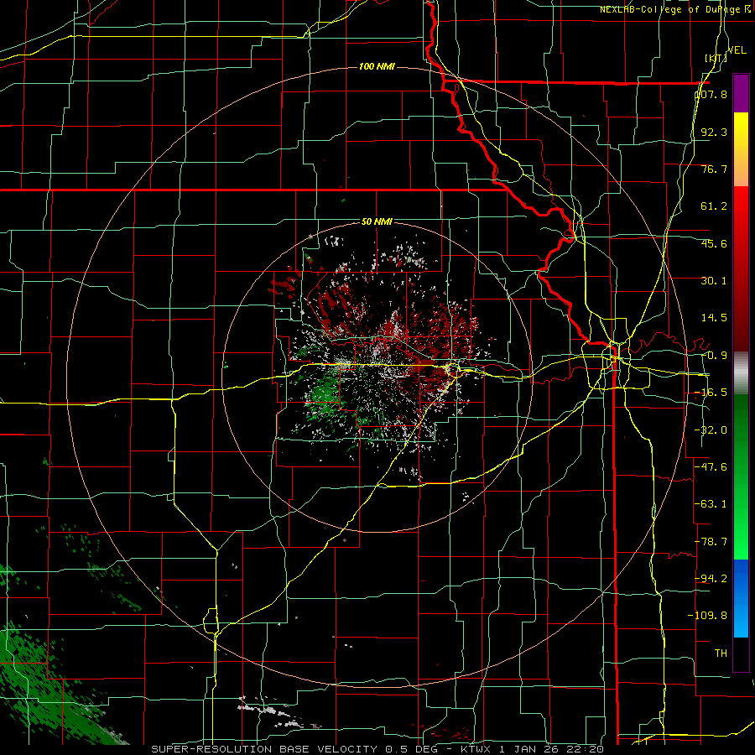Click the 61.2 velocity scale value

714,206
